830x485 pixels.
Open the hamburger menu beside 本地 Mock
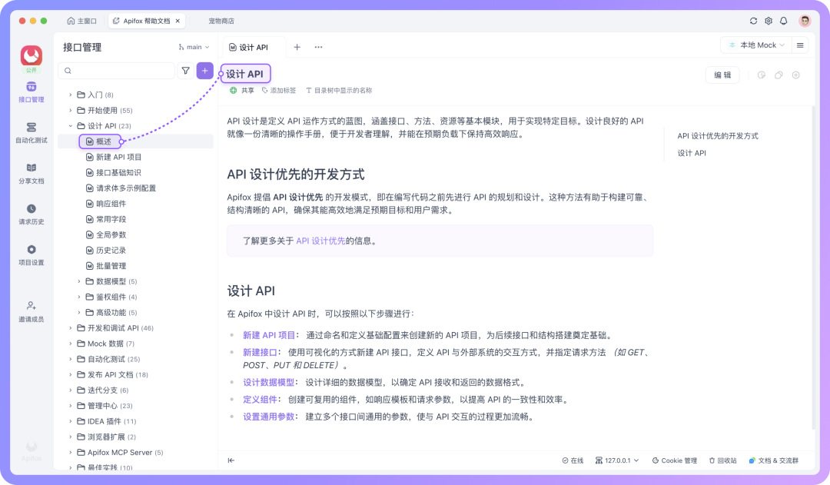[800, 45]
